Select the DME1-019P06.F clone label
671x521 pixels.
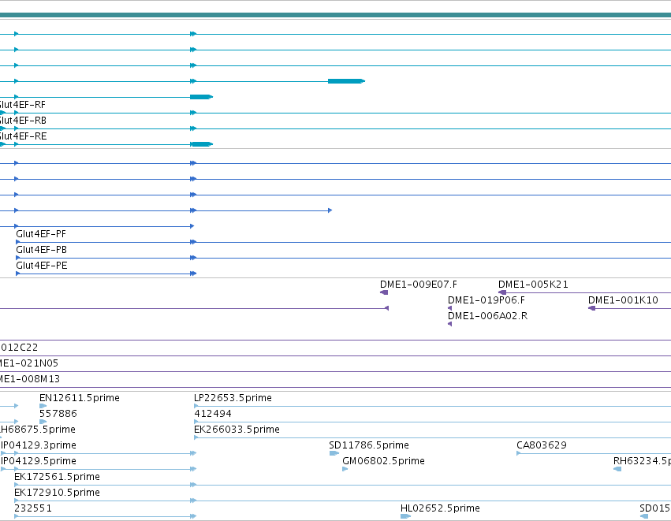(486, 300)
